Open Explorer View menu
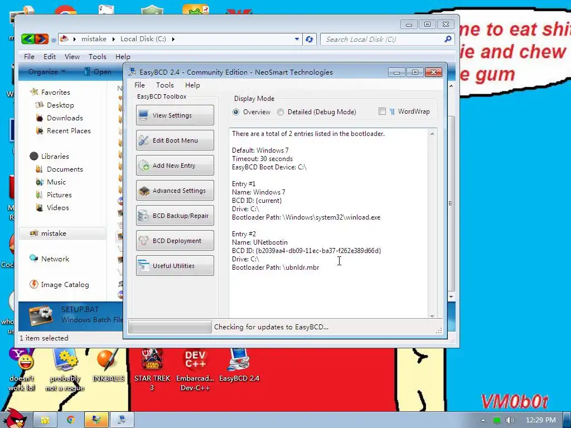The width and height of the screenshot is (571, 428). (x=72, y=56)
